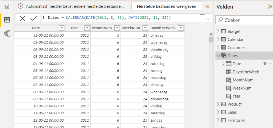The width and height of the screenshot is (273, 128).
Task: Expand the formula bar chevron
Action: (208, 19)
